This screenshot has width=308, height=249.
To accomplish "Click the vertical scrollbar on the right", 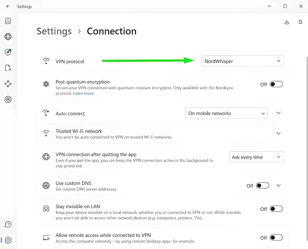I will click(307, 149).
